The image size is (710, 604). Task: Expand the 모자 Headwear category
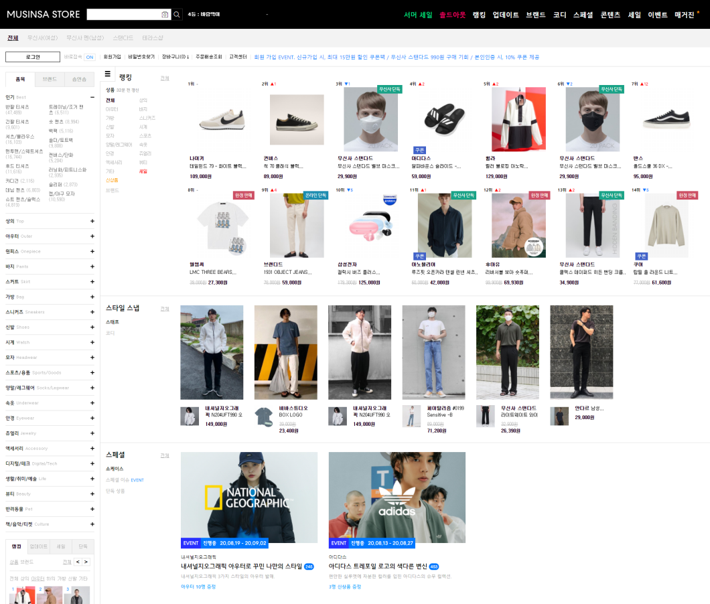(92, 358)
